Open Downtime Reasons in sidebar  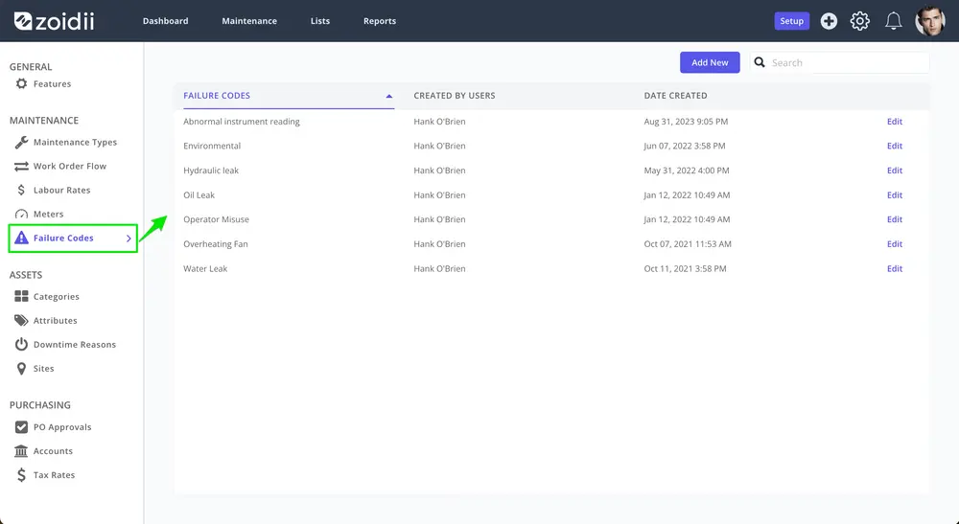(x=75, y=345)
